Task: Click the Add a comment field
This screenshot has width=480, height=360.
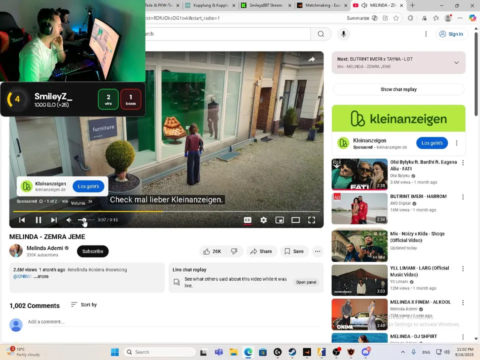Action: pyautogui.click(x=173, y=321)
